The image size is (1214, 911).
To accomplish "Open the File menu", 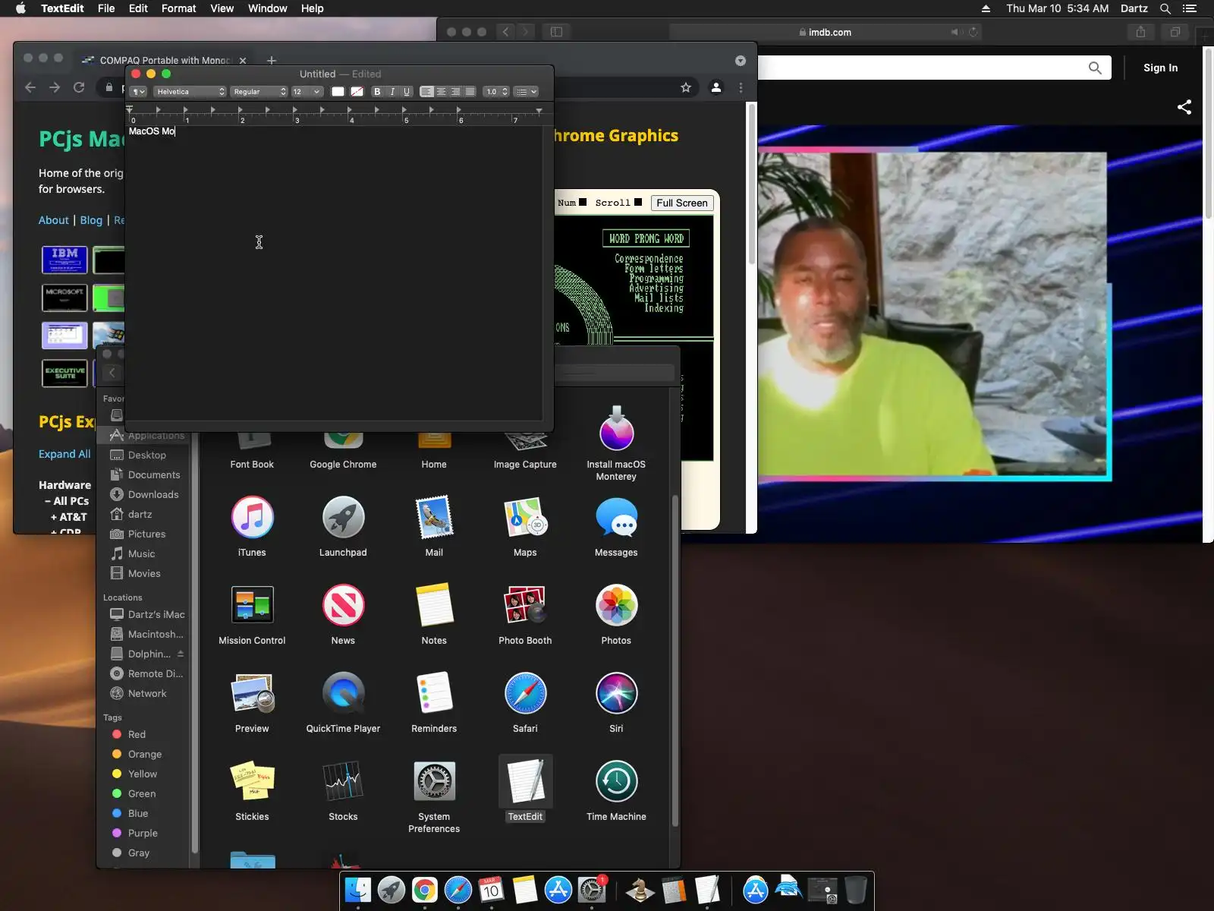I will click(x=106, y=8).
